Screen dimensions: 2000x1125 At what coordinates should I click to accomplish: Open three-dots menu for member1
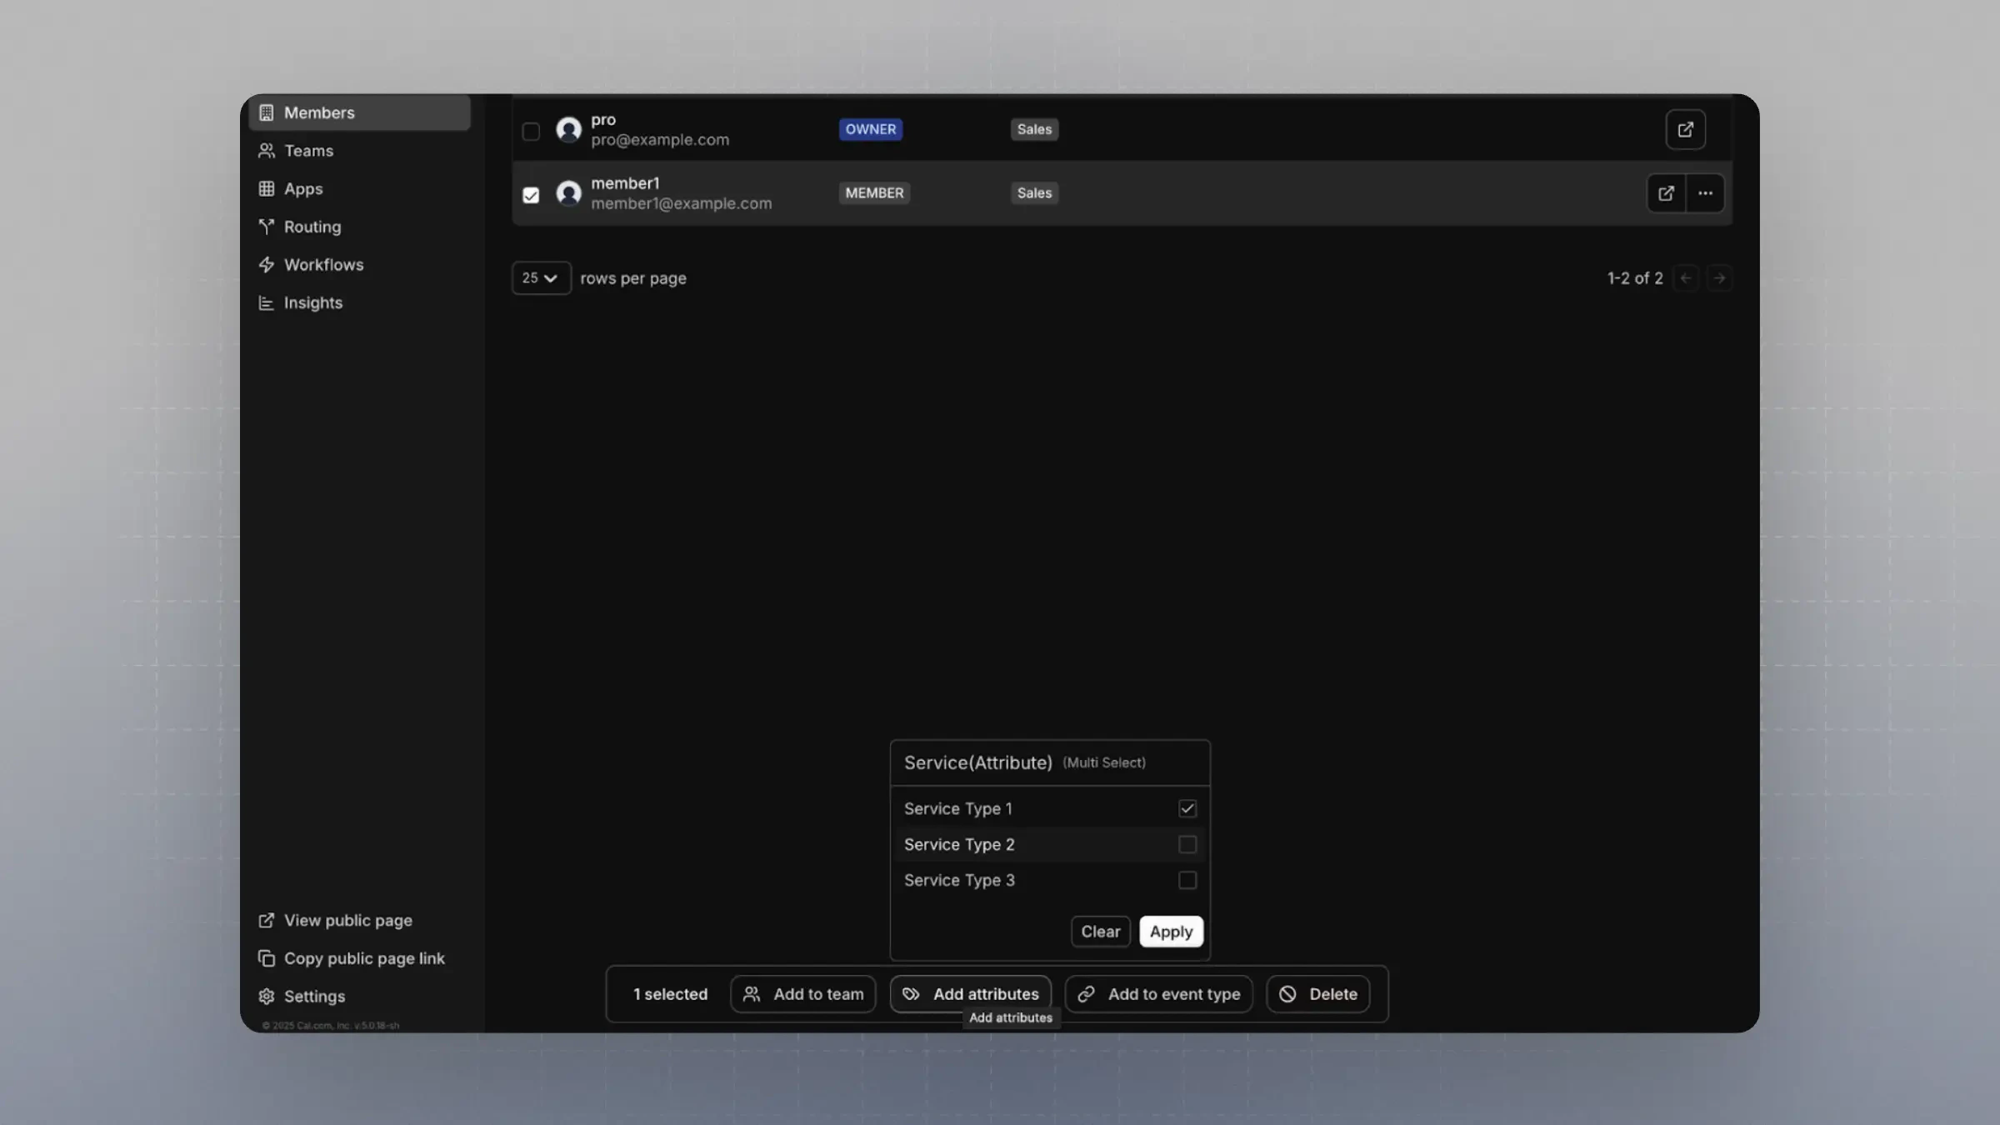point(1705,193)
